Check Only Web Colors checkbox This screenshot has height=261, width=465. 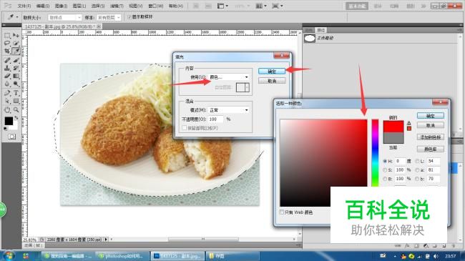282,212
